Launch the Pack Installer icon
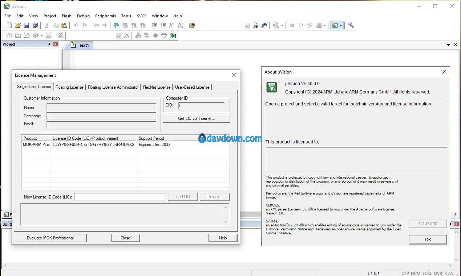The image size is (461, 276). (x=173, y=35)
